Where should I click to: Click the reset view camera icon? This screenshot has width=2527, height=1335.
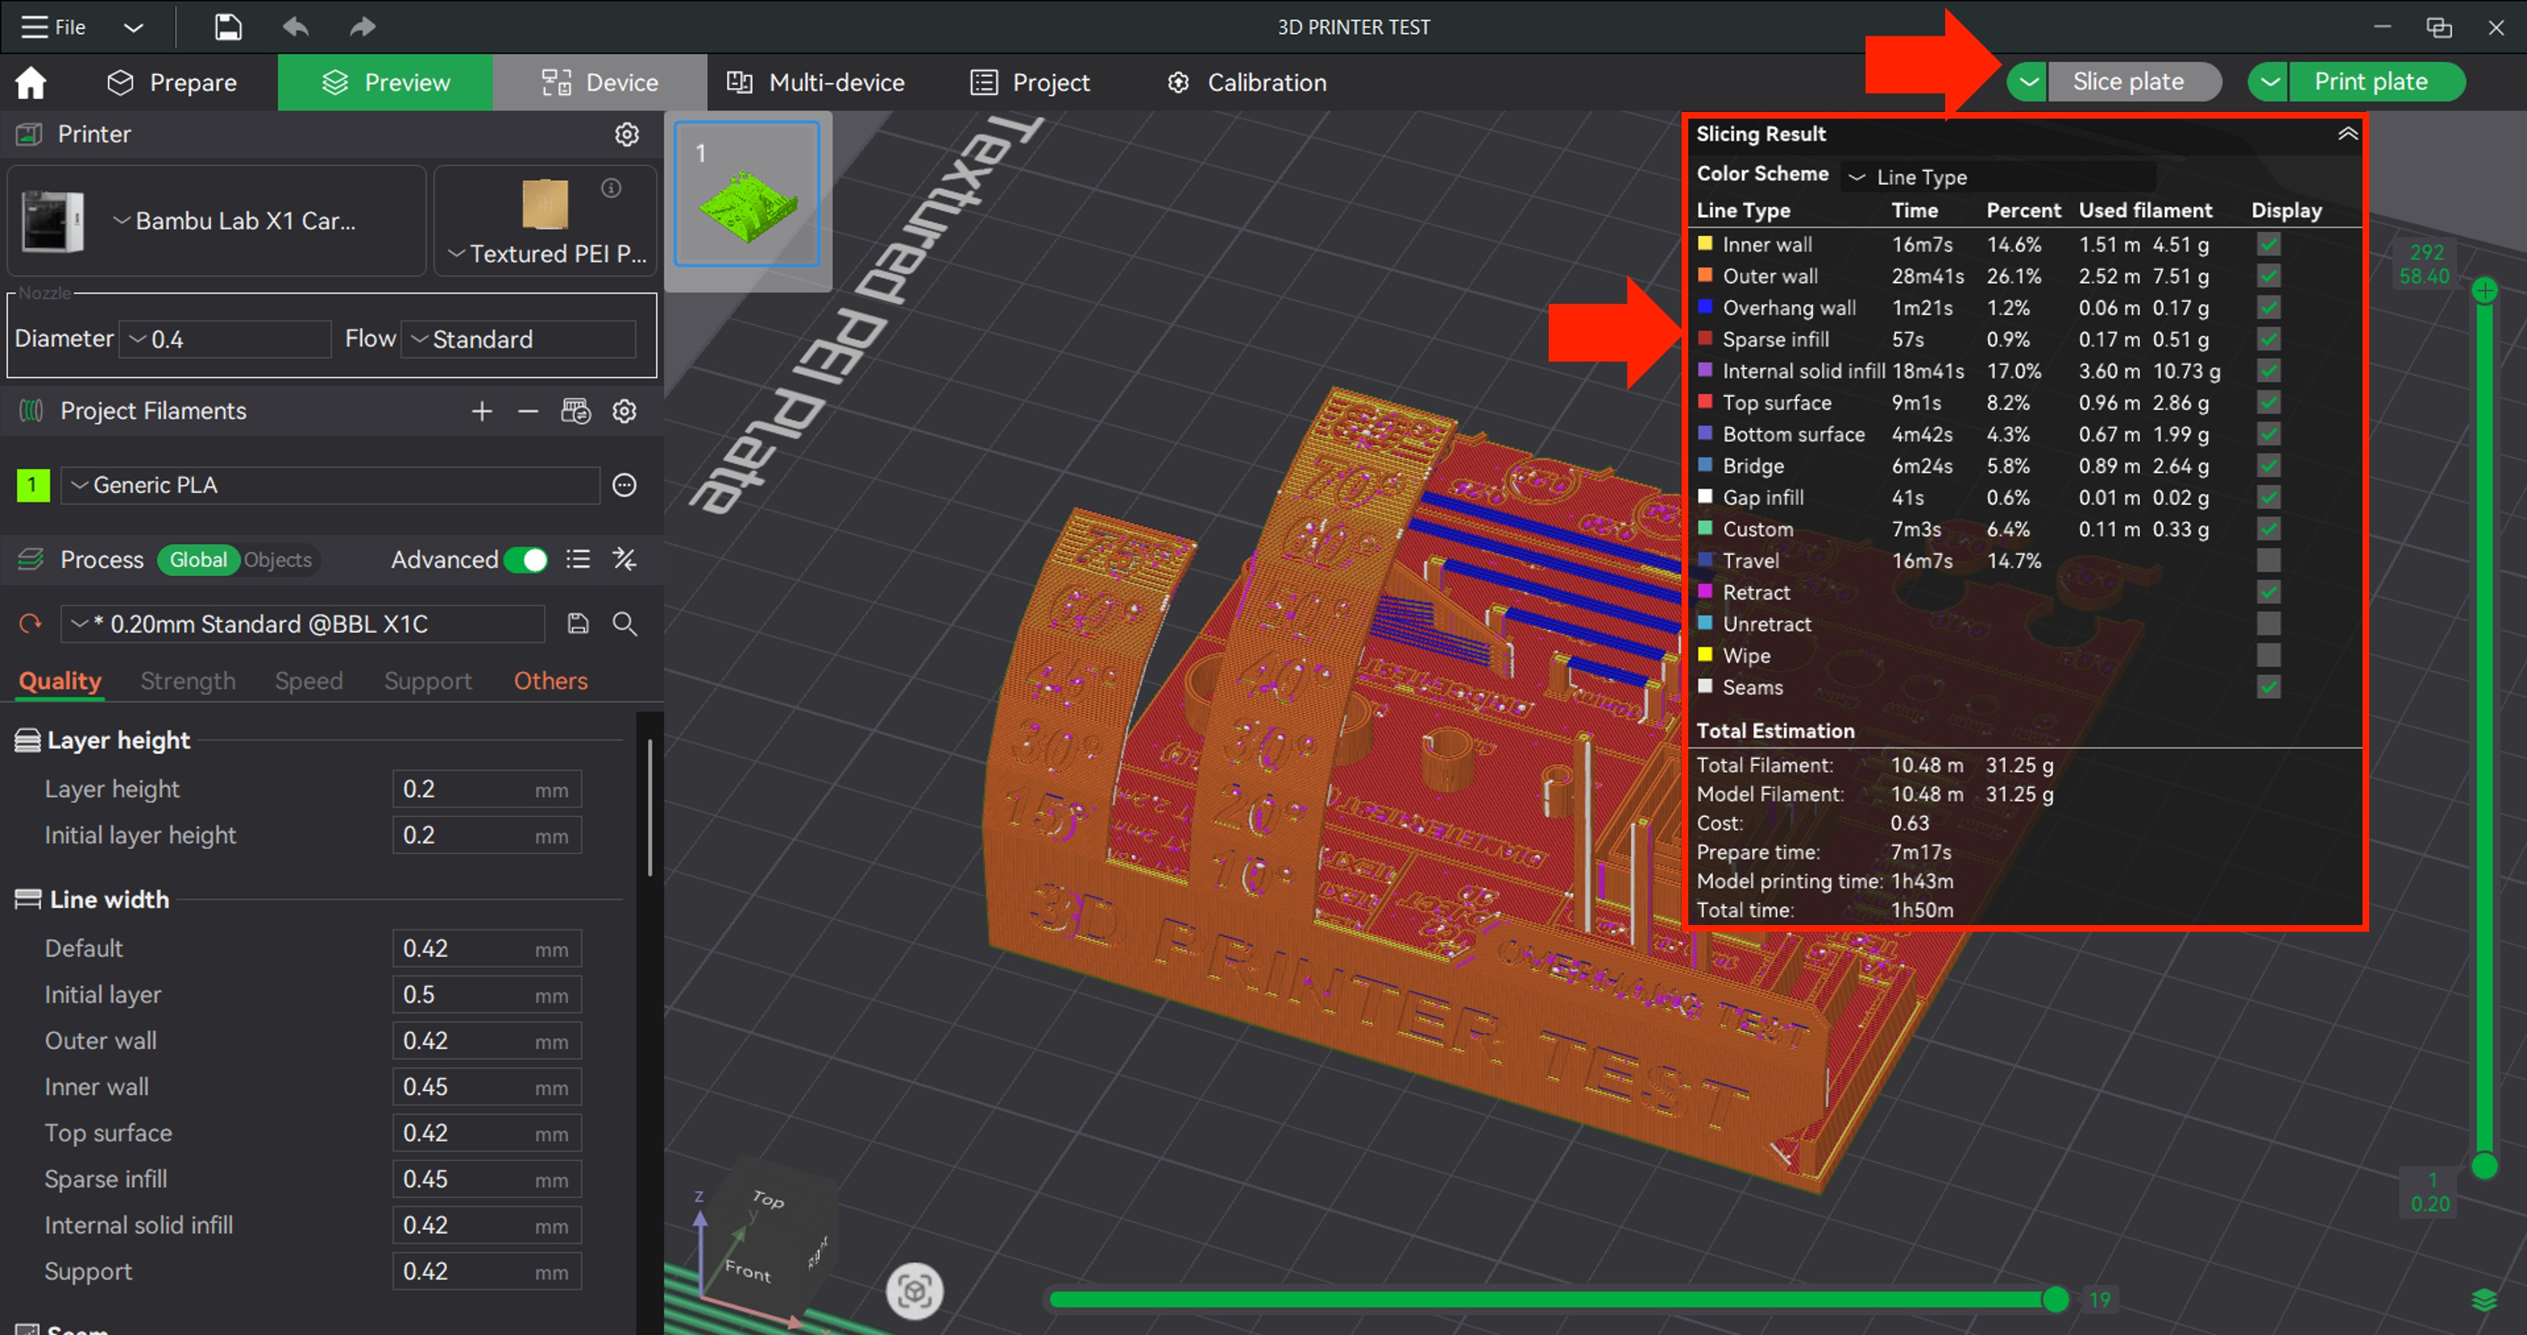pos(914,1291)
